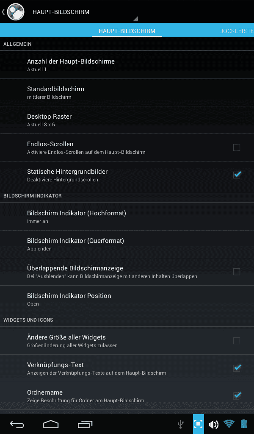Tap the Wi-Fi signal status icon
The width and height of the screenshot is (254, 434).
[x=229, y=424]
